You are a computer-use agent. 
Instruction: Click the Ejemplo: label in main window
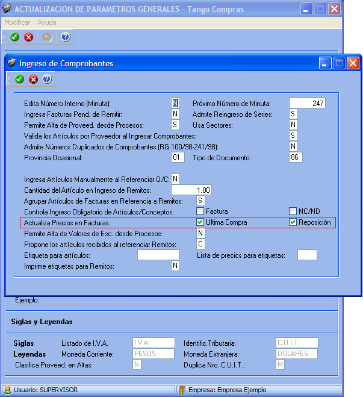(27, 300)
